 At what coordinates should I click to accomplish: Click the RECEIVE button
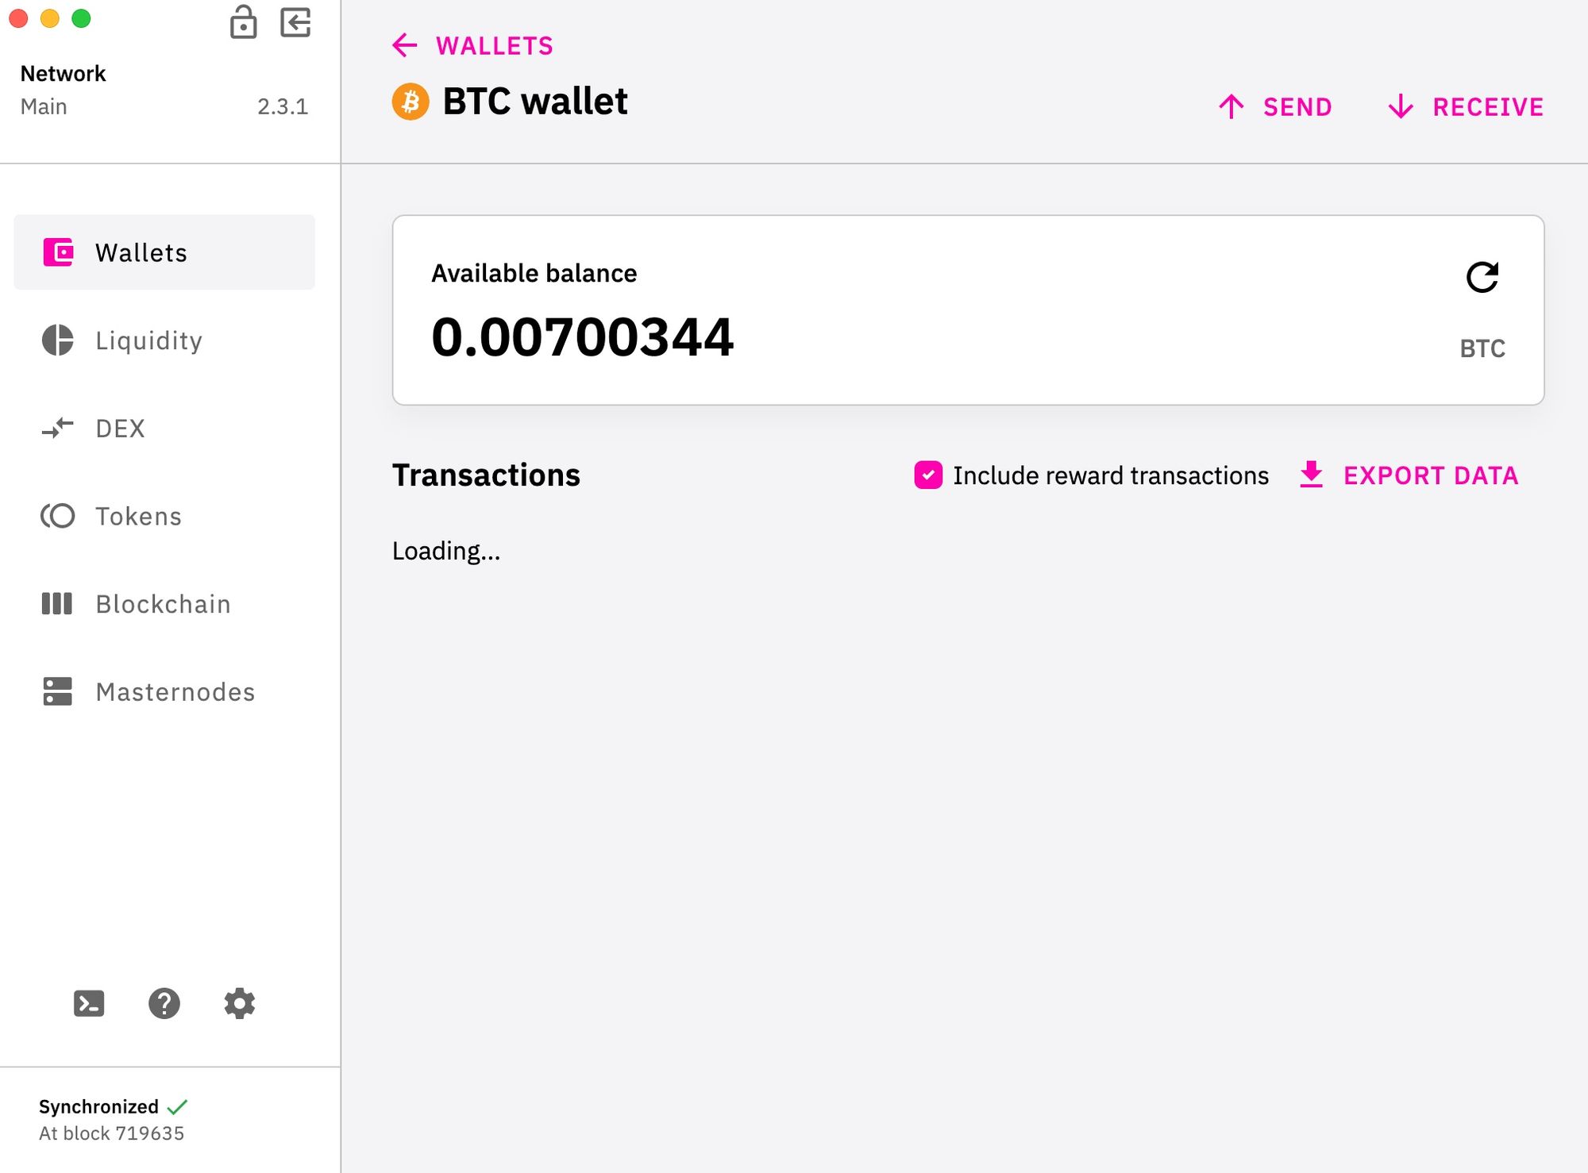1466,106
